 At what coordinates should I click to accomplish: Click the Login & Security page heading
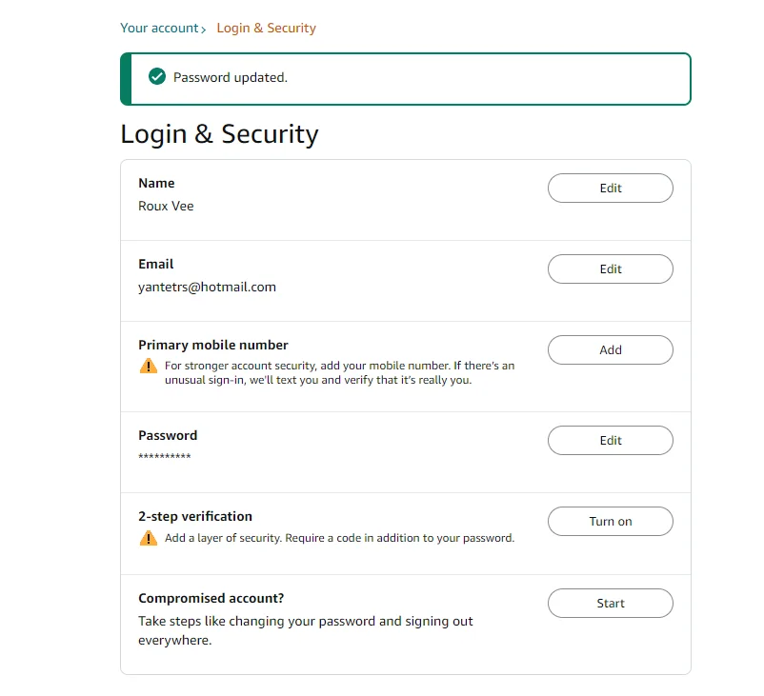tap(219, 134)
